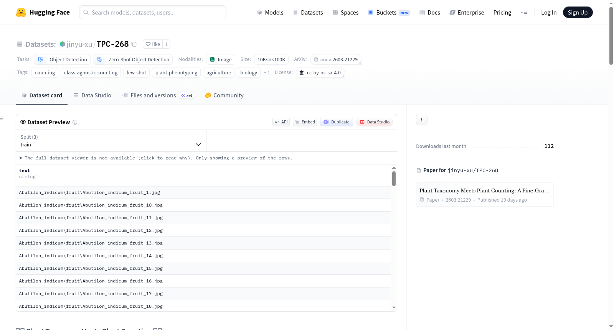
Task: Open Models in the top navigation
Action: pos(270,12)
